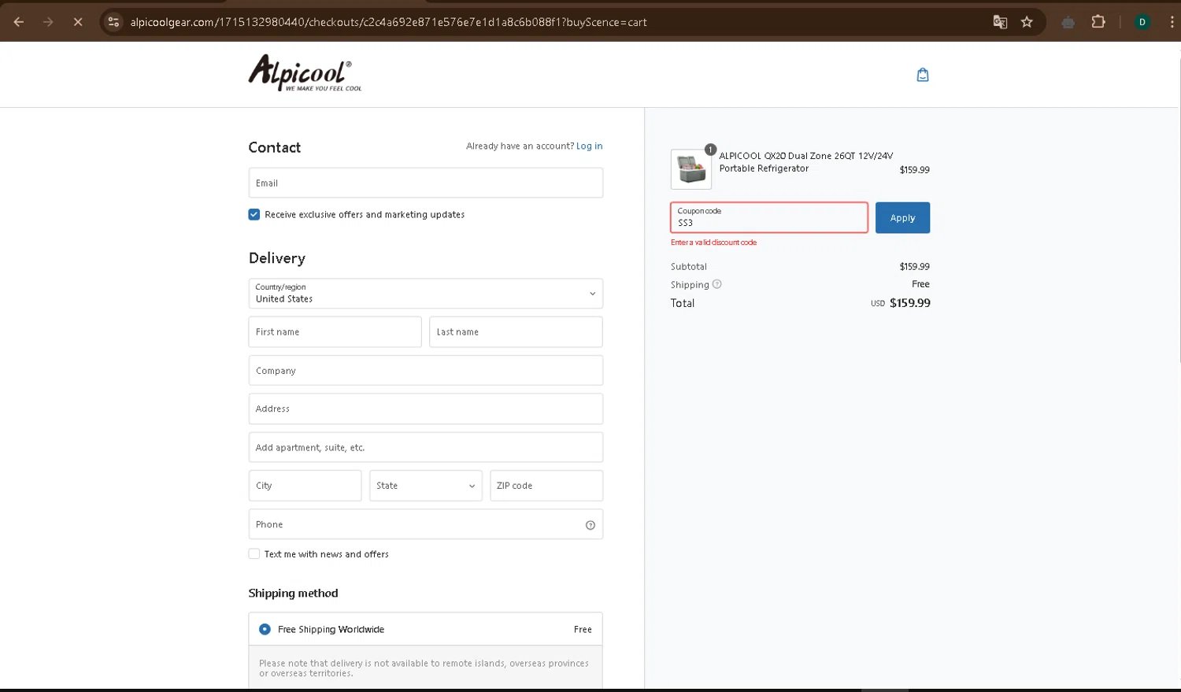Click the Apply coupon button
The height and width of the screenshot is (692, 1181).
click(902, 218)
